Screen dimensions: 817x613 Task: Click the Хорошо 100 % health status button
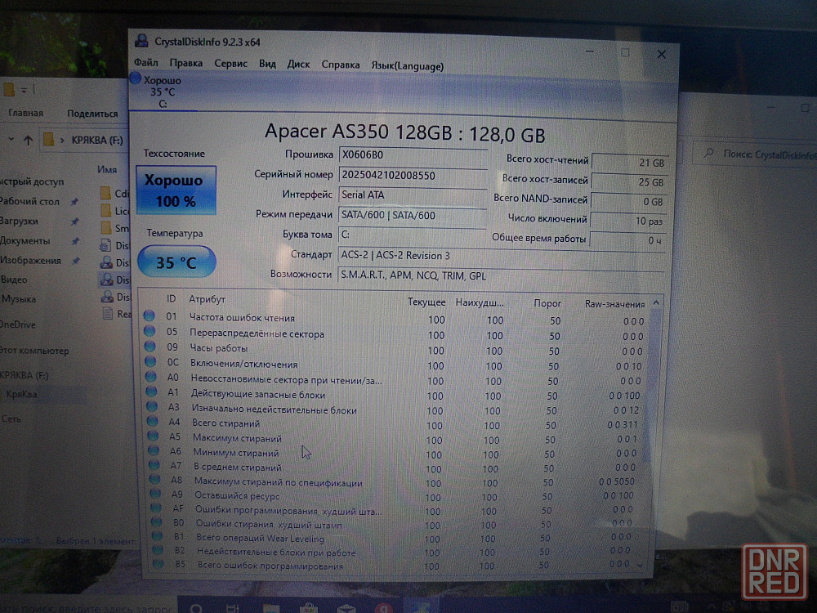[x=176, y=190]
